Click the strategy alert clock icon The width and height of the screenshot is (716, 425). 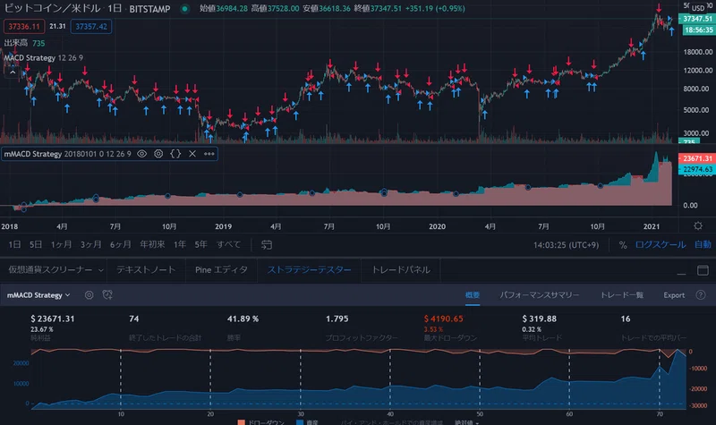tap(107, 295)
